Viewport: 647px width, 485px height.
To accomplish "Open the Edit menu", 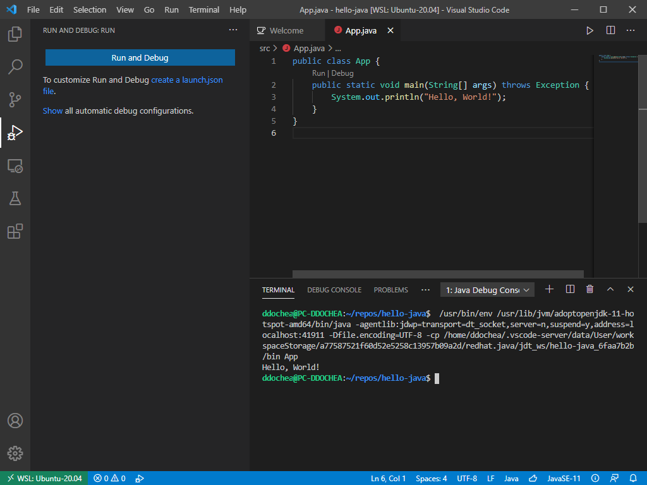I will 56,9.
